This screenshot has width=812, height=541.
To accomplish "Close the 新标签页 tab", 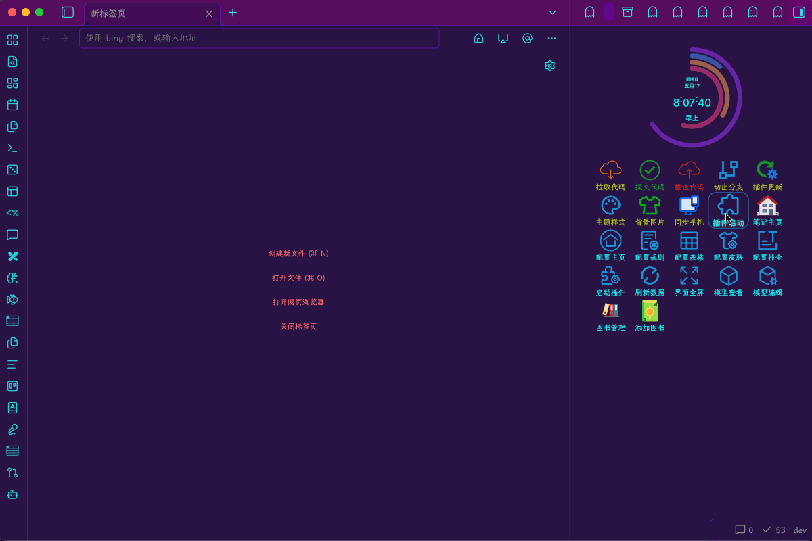I will click(209, 14).
